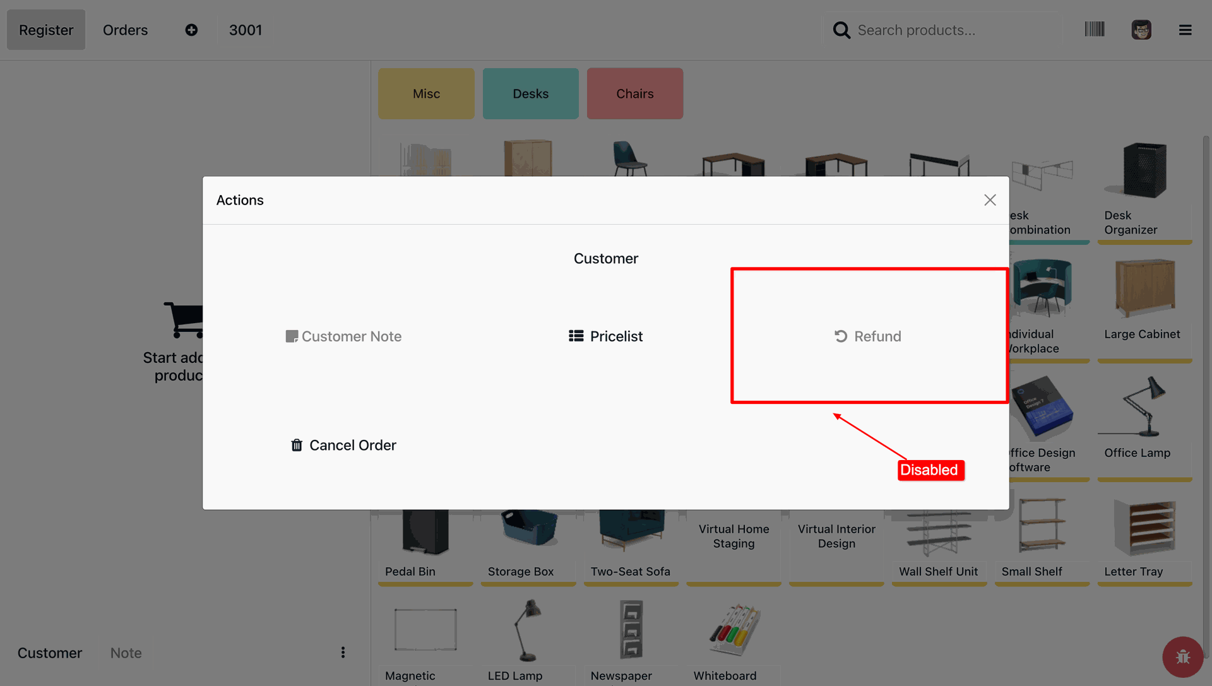Close the Actions dialog
Viewport: 1212px width, 686px height.
990,200
